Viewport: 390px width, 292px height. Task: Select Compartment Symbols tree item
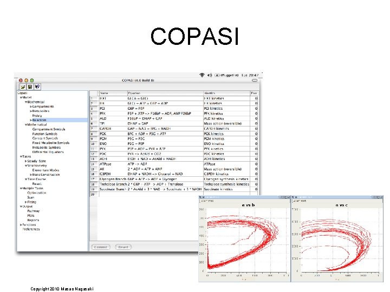pyautogui.click(x=49, y=129)
